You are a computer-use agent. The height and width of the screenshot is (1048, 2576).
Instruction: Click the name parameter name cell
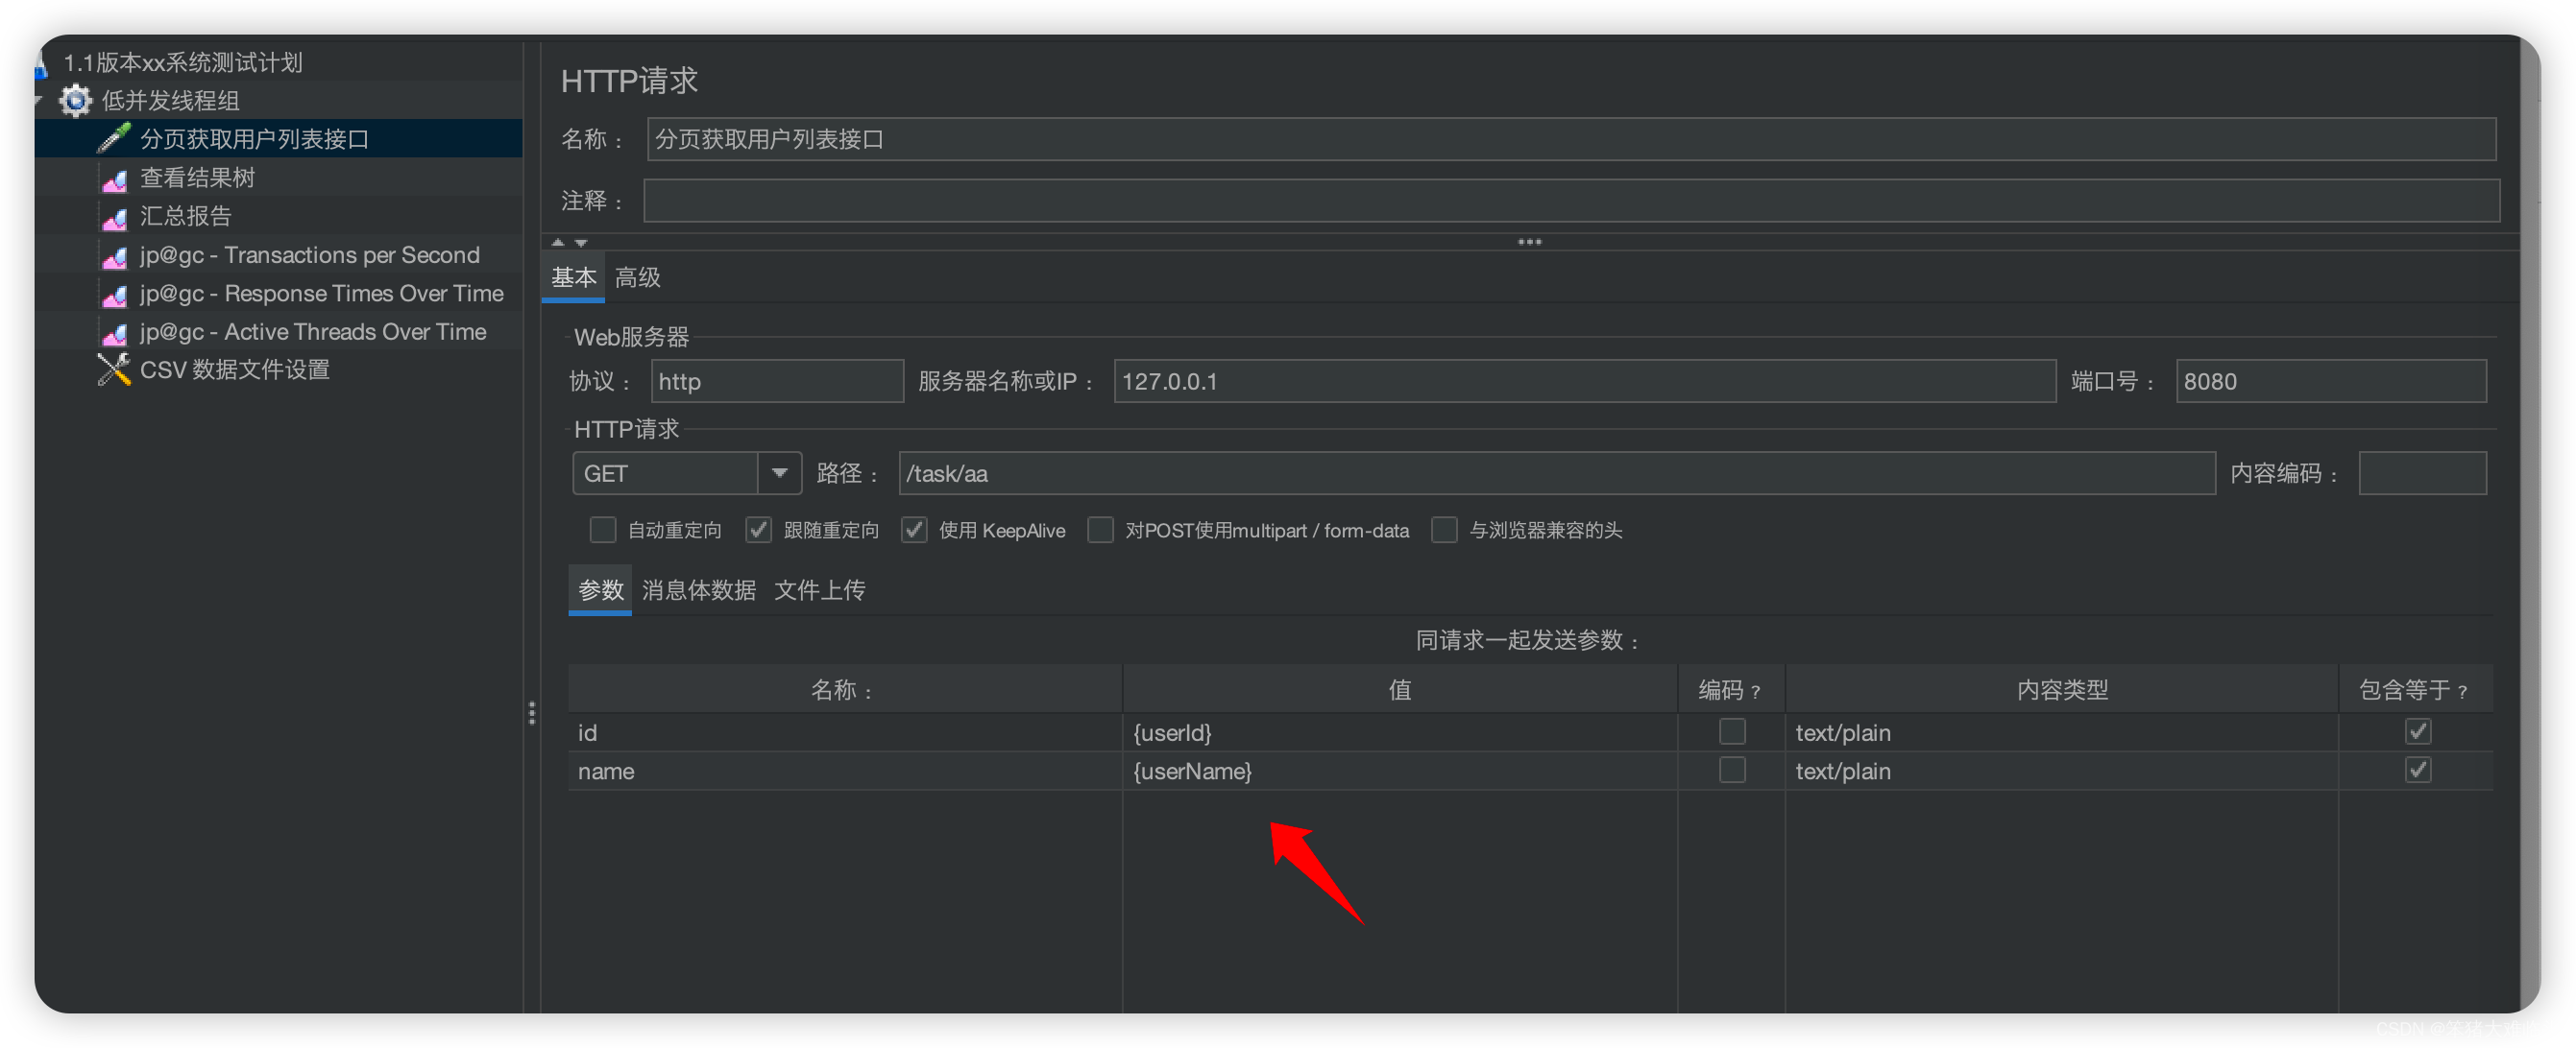(x=845, y=771)
